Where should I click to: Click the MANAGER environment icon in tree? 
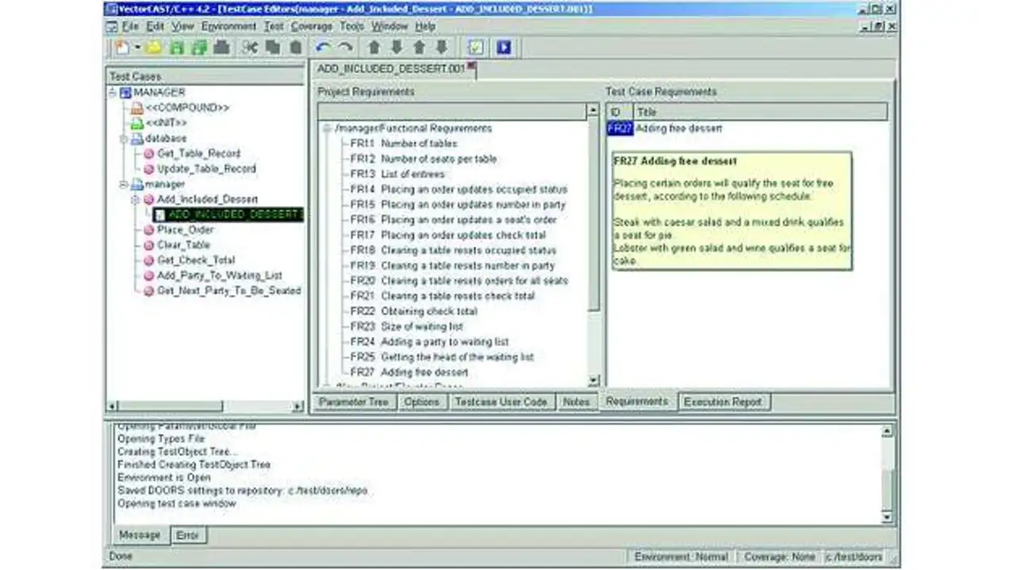click(125, 93)
